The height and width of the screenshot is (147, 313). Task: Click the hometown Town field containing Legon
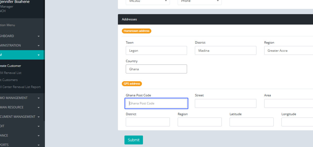tap(156, 51)
